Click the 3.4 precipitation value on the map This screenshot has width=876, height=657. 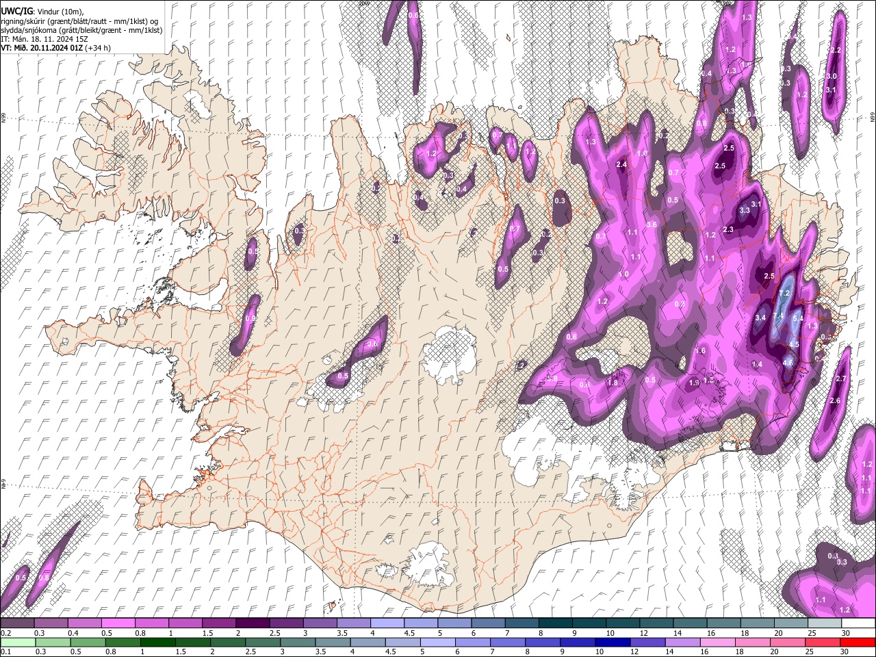click(x=760, y=318)
